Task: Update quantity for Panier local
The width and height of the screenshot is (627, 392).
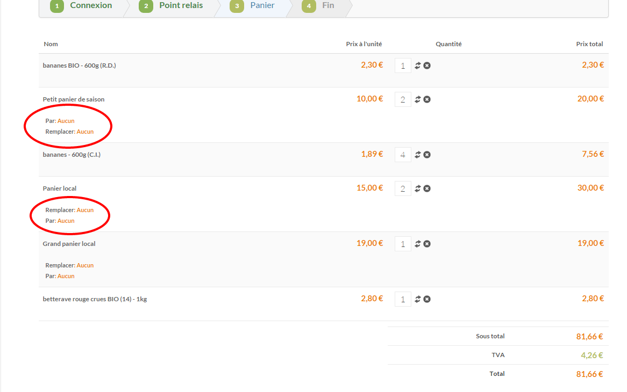Action: 417,188
